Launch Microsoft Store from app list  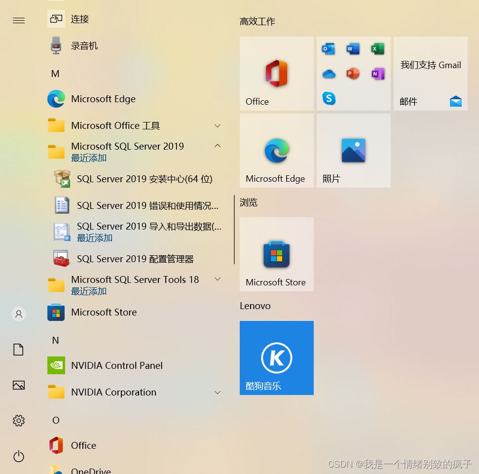pyautogui.click(x=134, y=312)
